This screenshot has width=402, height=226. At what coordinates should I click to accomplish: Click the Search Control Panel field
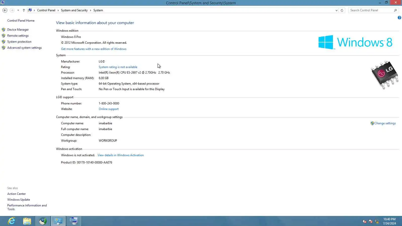[x=371, y=10]
